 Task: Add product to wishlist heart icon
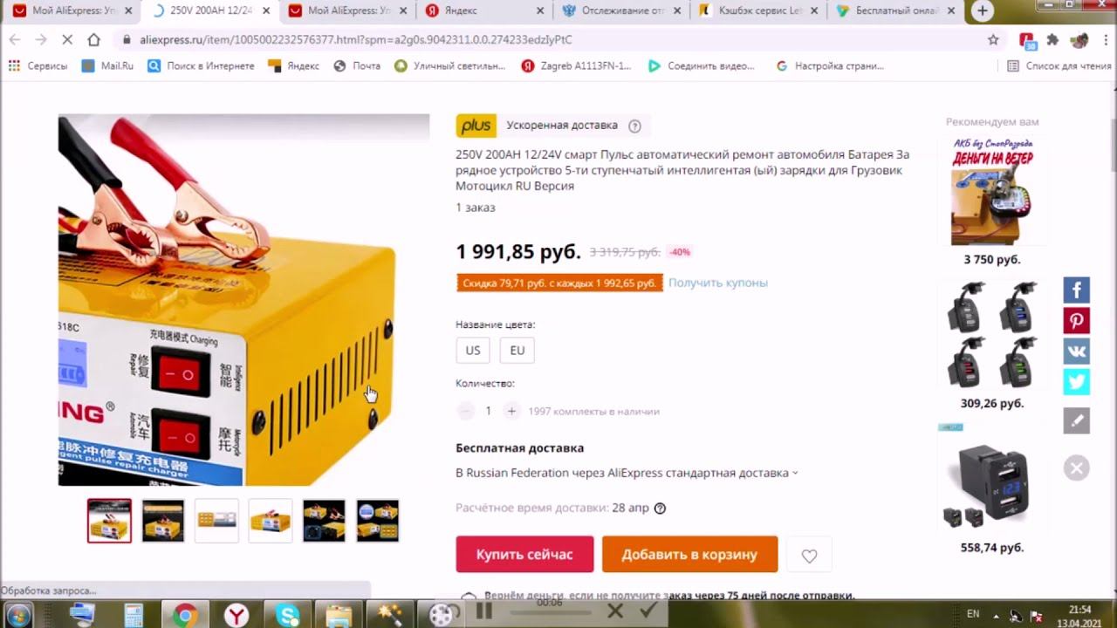point(809,556)
